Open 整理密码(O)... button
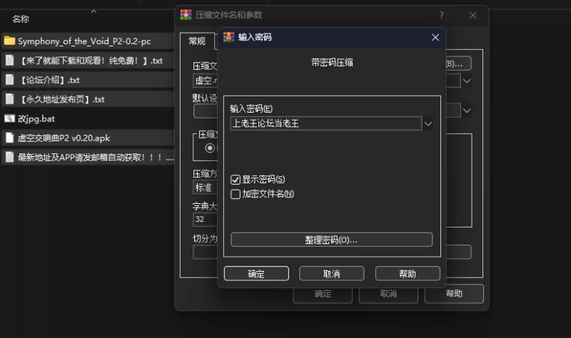Screen dimensions: 571x338 [x=331, y=240]
